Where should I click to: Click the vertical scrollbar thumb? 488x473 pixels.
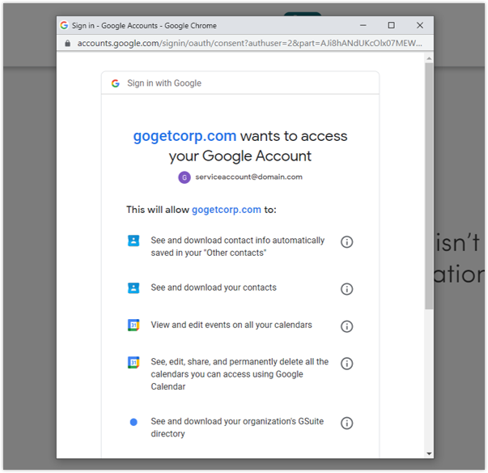[428, 186]
